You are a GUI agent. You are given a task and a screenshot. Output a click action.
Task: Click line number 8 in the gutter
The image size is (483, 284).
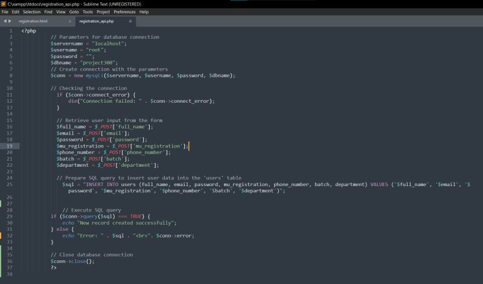pos(11,76)
